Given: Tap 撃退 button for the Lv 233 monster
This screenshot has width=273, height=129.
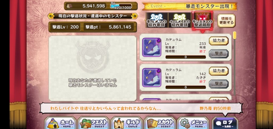Looking at the screenshot, I should pos(219,53).
